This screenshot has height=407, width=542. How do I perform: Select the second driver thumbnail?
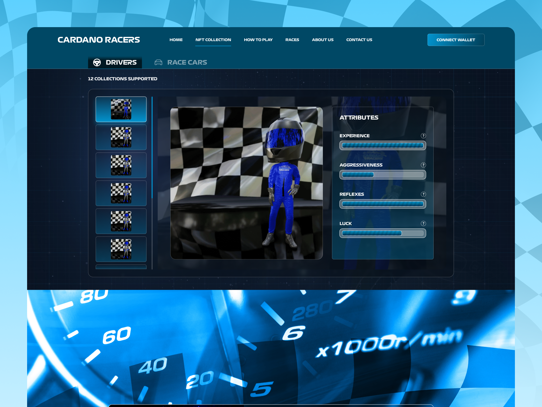point(121,137)
